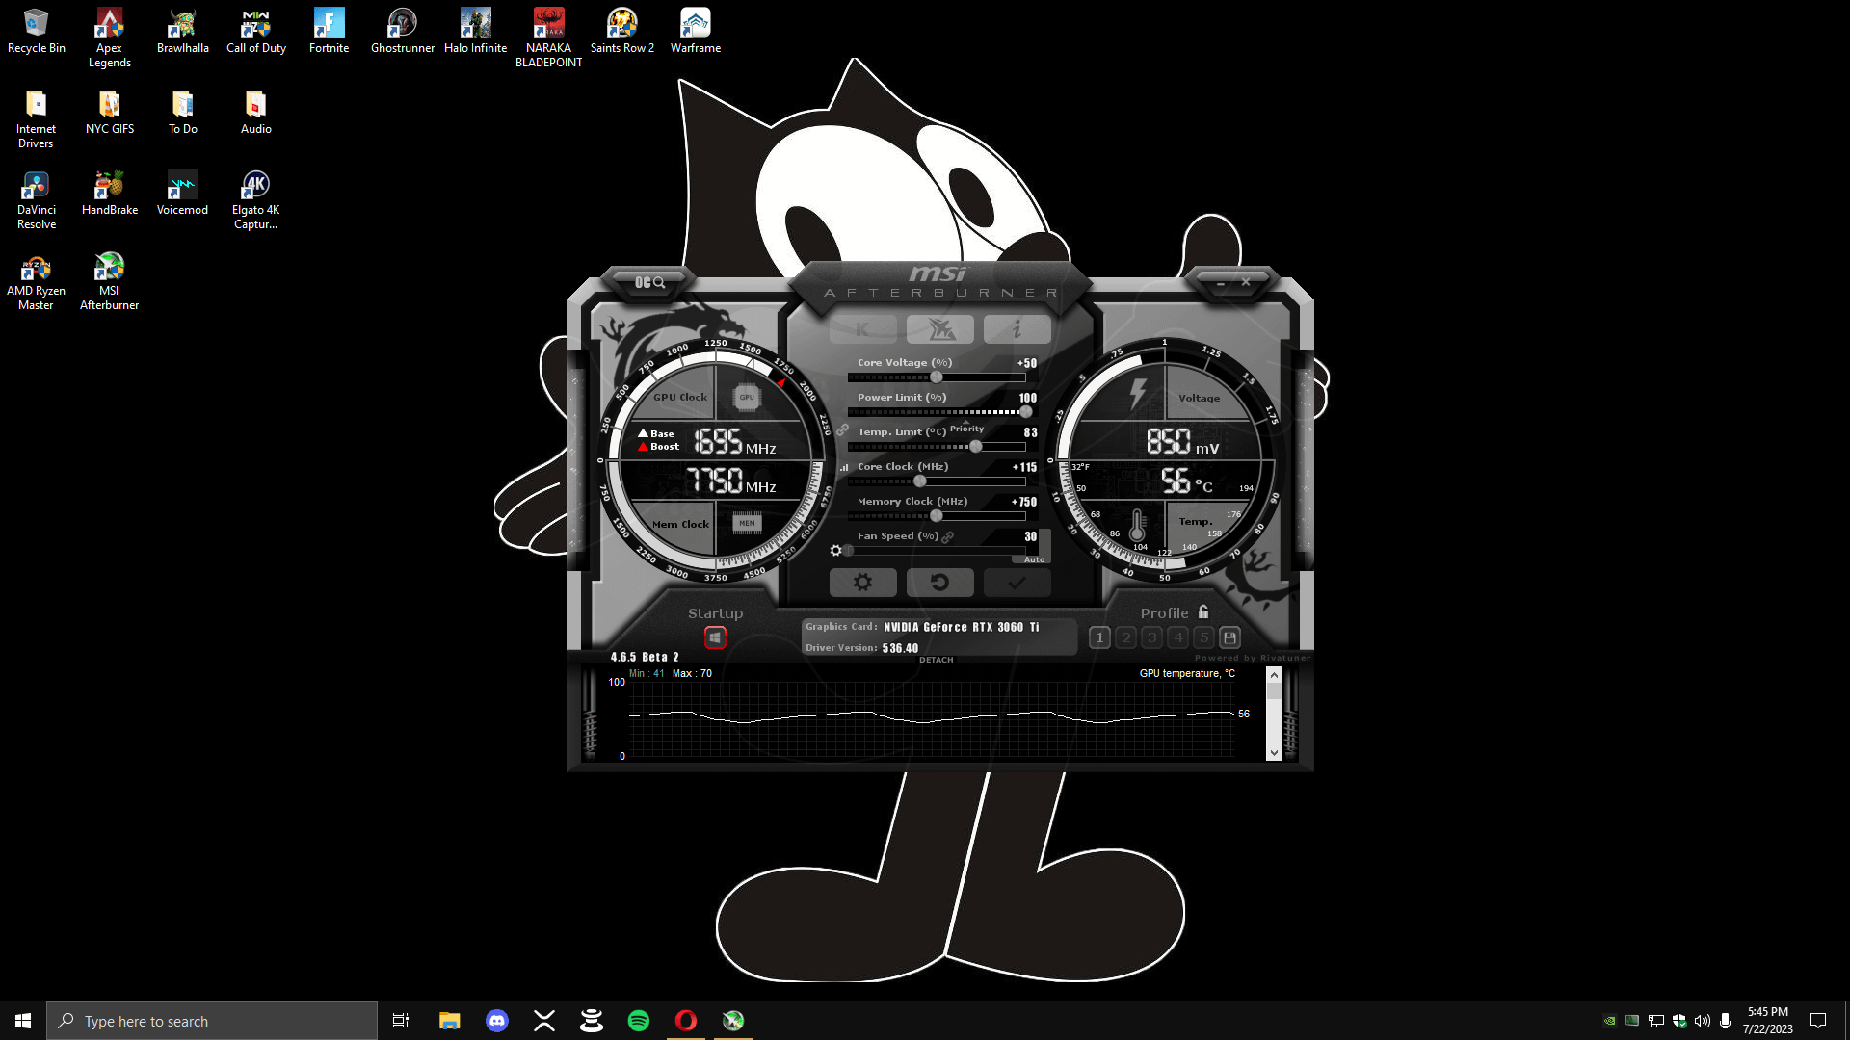Select the Internet Drivers folder
The height and width of the screenshot is (1040, 1850).
click(x=36, y=119)
